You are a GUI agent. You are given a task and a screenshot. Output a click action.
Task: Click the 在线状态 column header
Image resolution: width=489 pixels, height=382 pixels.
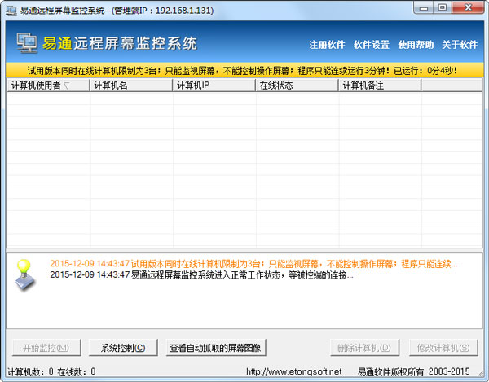click(297, 86)
